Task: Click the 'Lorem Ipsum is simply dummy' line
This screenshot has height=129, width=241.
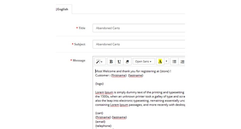Action: click(140, 92)
